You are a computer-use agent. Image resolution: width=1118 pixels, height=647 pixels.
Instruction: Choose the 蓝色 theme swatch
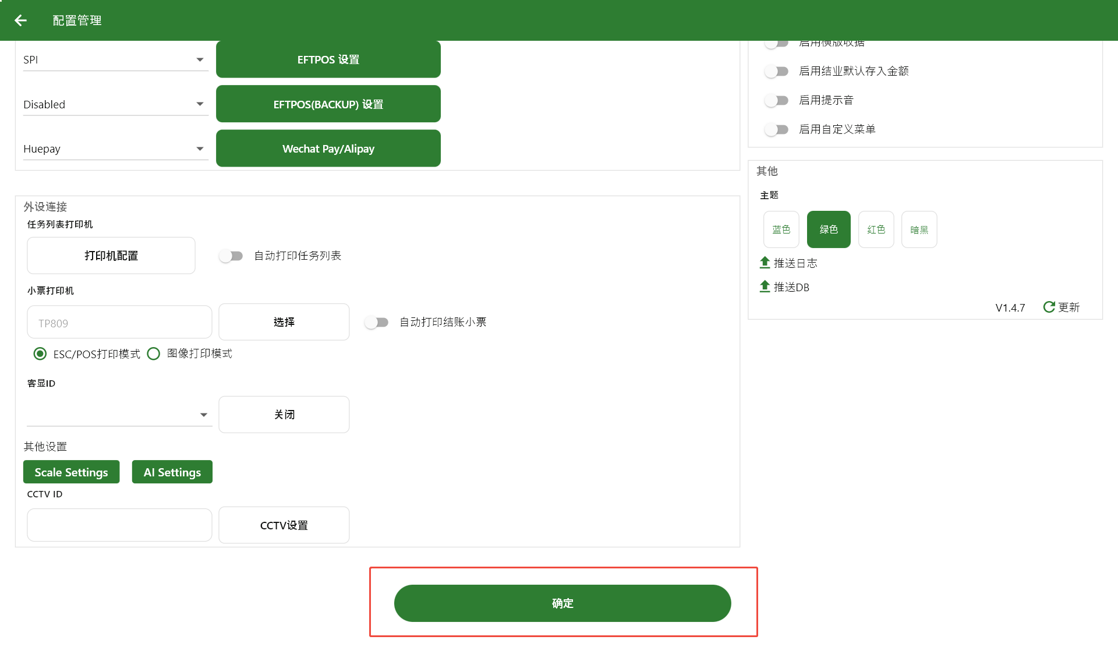[x=781, y=229]
